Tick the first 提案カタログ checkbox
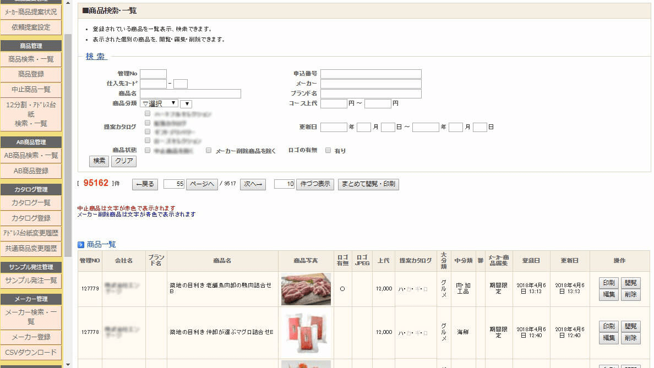Viewport: 654px width, 368px height. (148, 113)
